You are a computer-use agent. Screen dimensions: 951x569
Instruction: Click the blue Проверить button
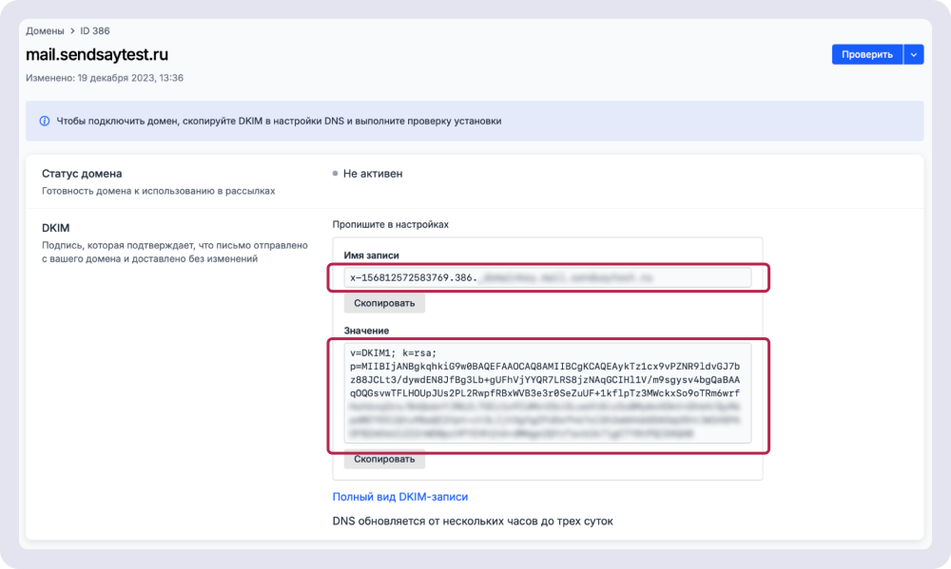coord(866,54)
